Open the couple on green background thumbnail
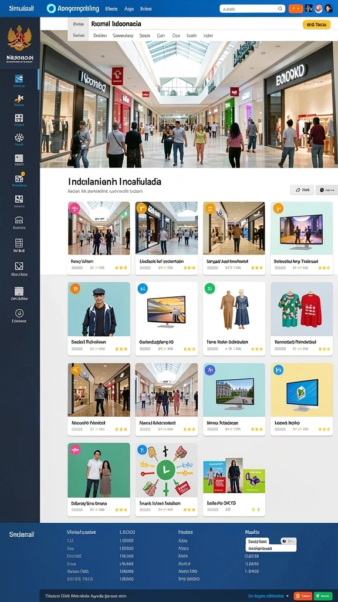 (99, 470)
